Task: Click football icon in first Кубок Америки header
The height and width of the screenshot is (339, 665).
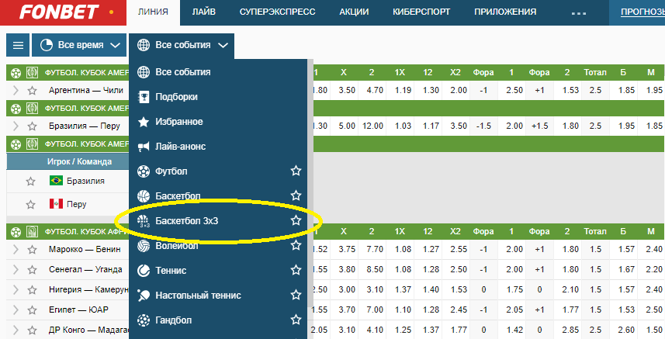Action: [16, 73]
